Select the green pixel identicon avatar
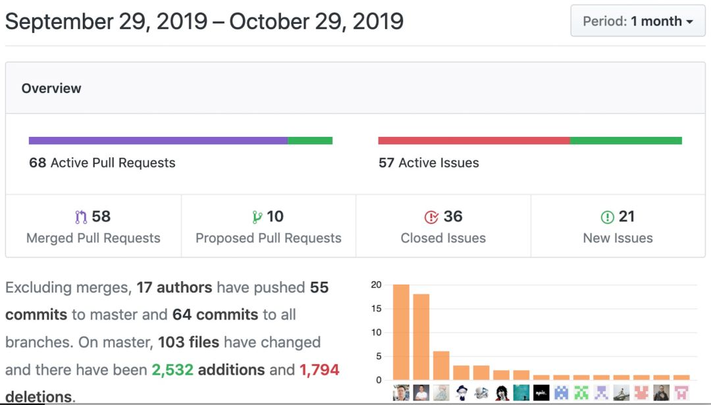 click(x=581, y=392)
